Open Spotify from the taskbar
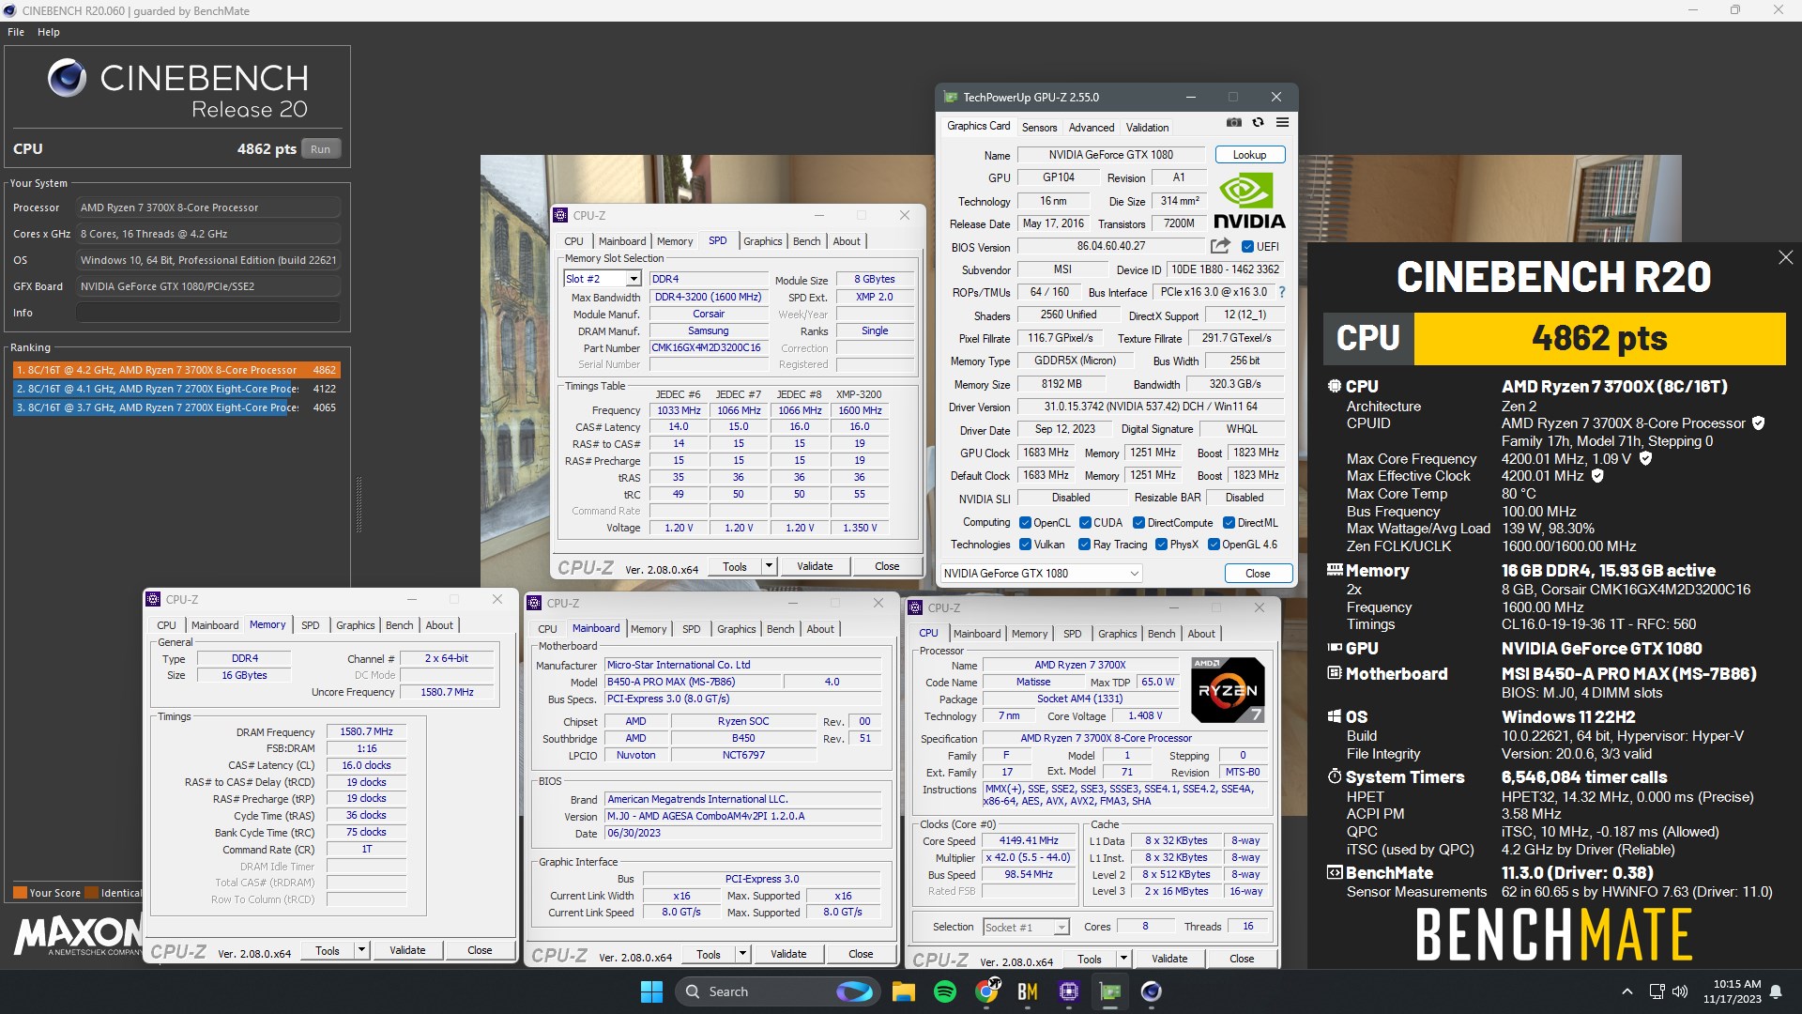The image size is (1802, 1014). 945,991
